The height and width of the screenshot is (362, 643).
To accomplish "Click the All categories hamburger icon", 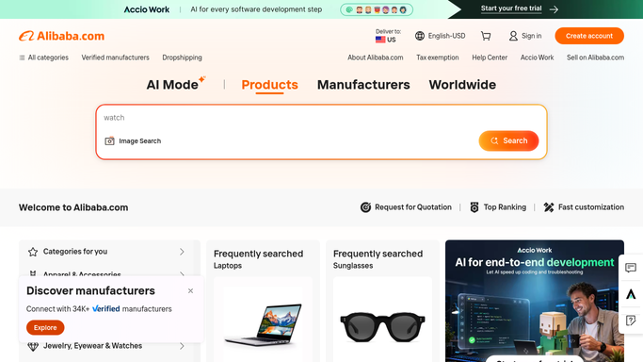I will tap(22, 58).
